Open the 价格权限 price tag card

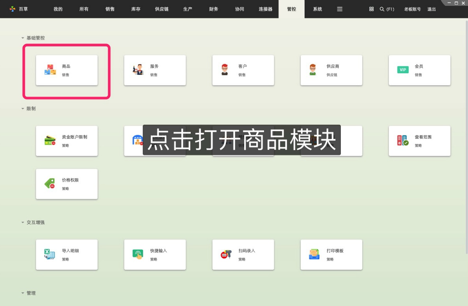coord(67,184)
